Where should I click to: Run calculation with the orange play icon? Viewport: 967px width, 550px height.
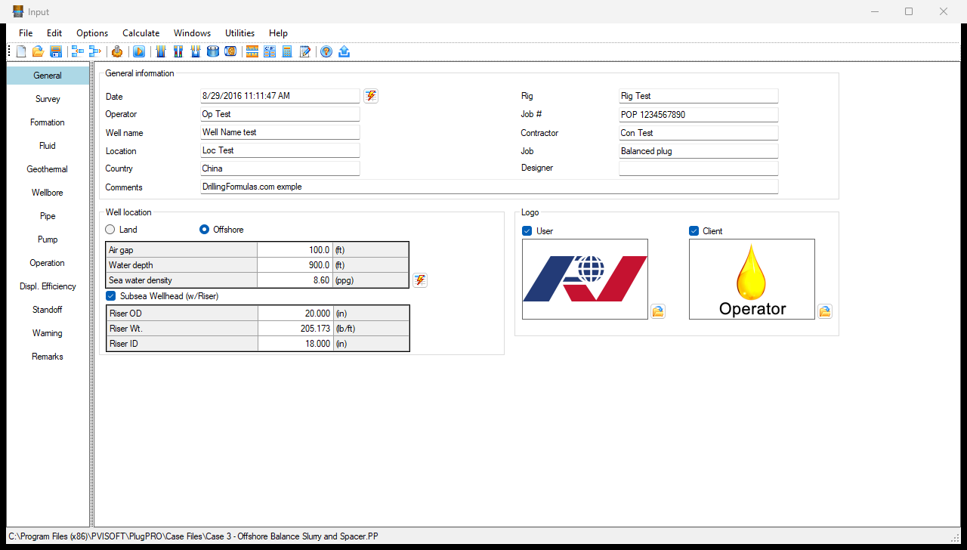coord(139,51)
